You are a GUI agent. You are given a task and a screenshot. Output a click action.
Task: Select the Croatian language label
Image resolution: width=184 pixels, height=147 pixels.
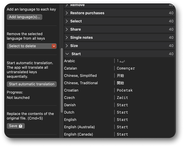point(71,90)
